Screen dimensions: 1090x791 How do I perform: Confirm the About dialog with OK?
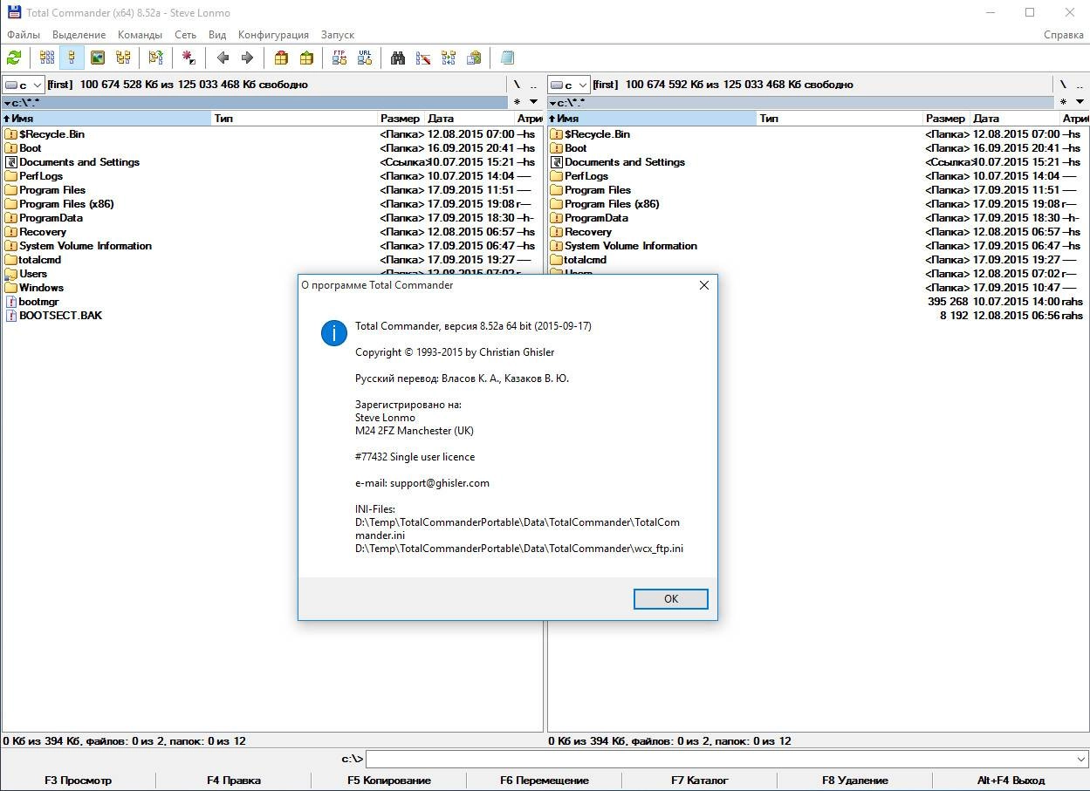point(670,598)
